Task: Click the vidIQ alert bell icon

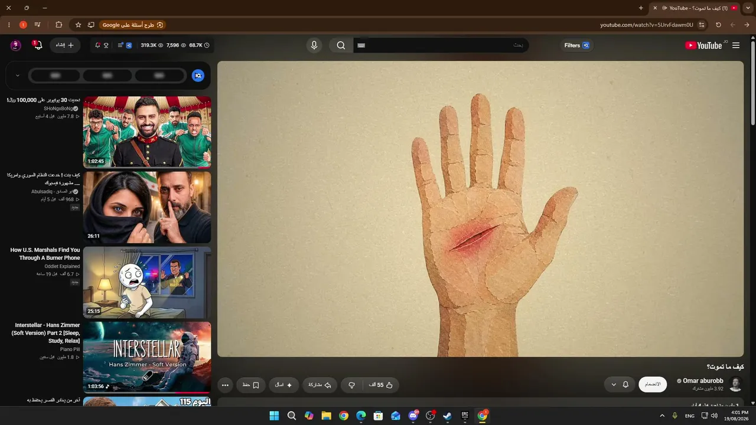Action: pyautogui.click(x=97, y=45)
